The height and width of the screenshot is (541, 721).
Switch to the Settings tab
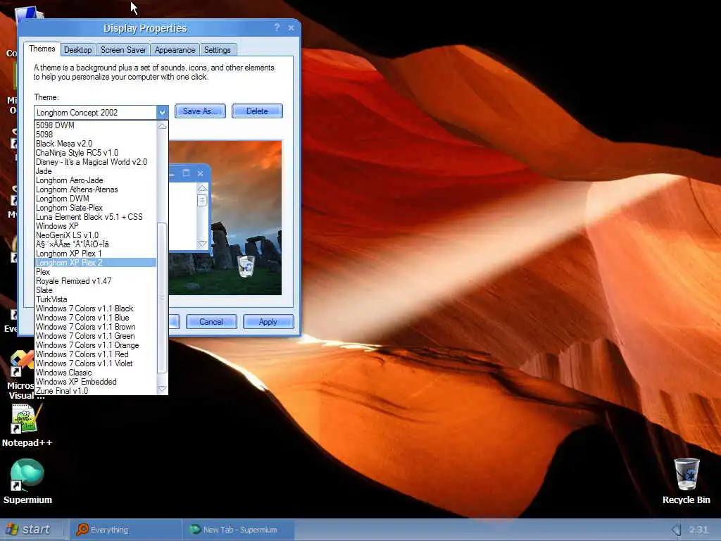point(217,50)
